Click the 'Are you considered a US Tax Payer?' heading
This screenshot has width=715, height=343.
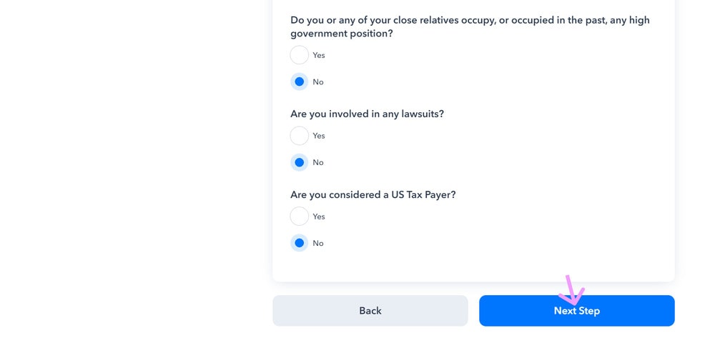[373, 194]
